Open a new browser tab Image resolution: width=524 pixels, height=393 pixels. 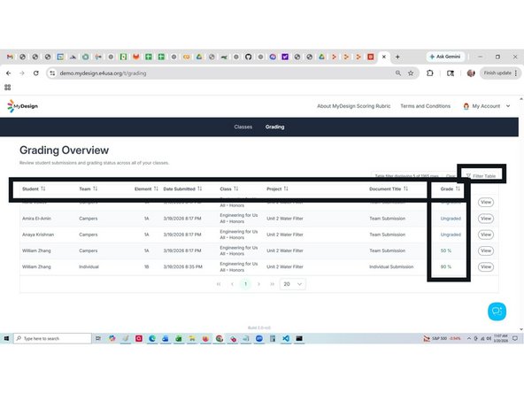click(x=397, y=57)
